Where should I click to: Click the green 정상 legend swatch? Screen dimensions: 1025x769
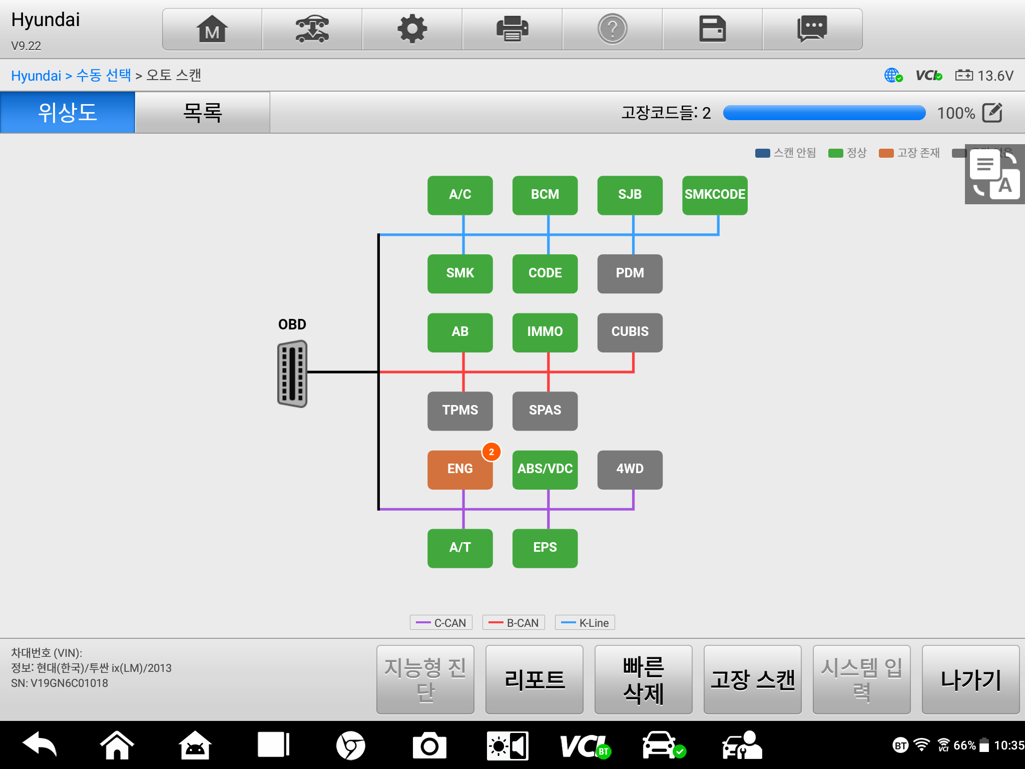[836, 153]
